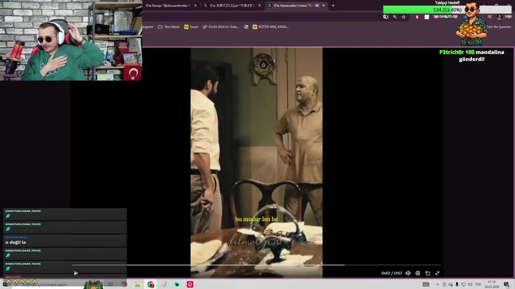
Task: Open the Exxen bookmark
Action: click(x=191, y=27)
